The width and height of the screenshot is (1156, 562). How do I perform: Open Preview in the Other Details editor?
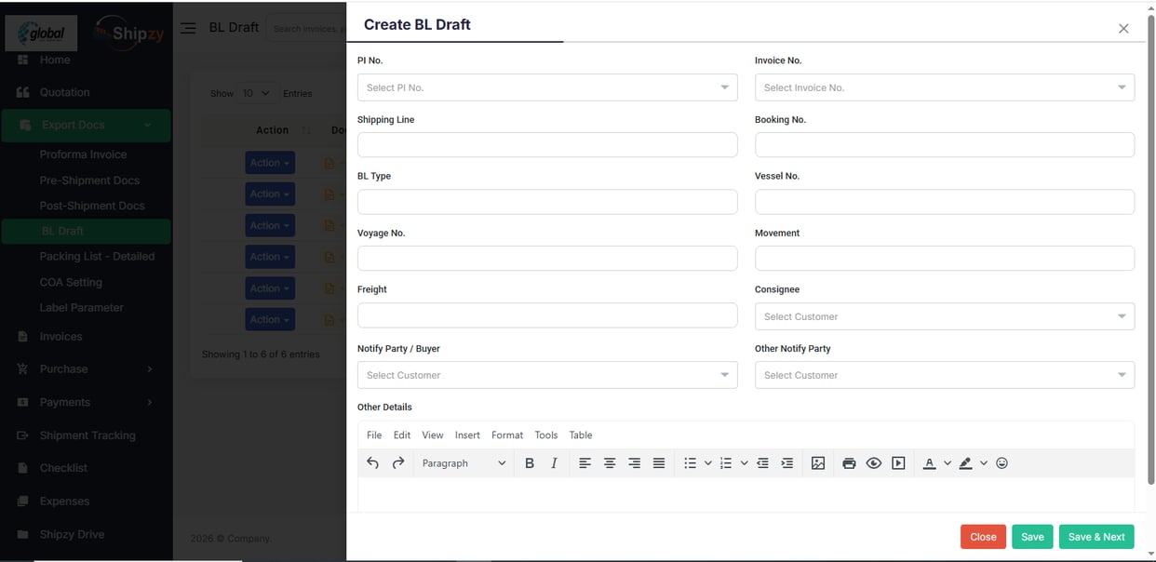coord(873,462)
